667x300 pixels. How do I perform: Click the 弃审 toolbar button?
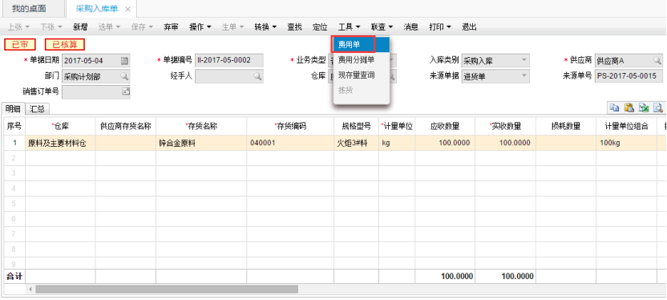[x=171, y=27]
